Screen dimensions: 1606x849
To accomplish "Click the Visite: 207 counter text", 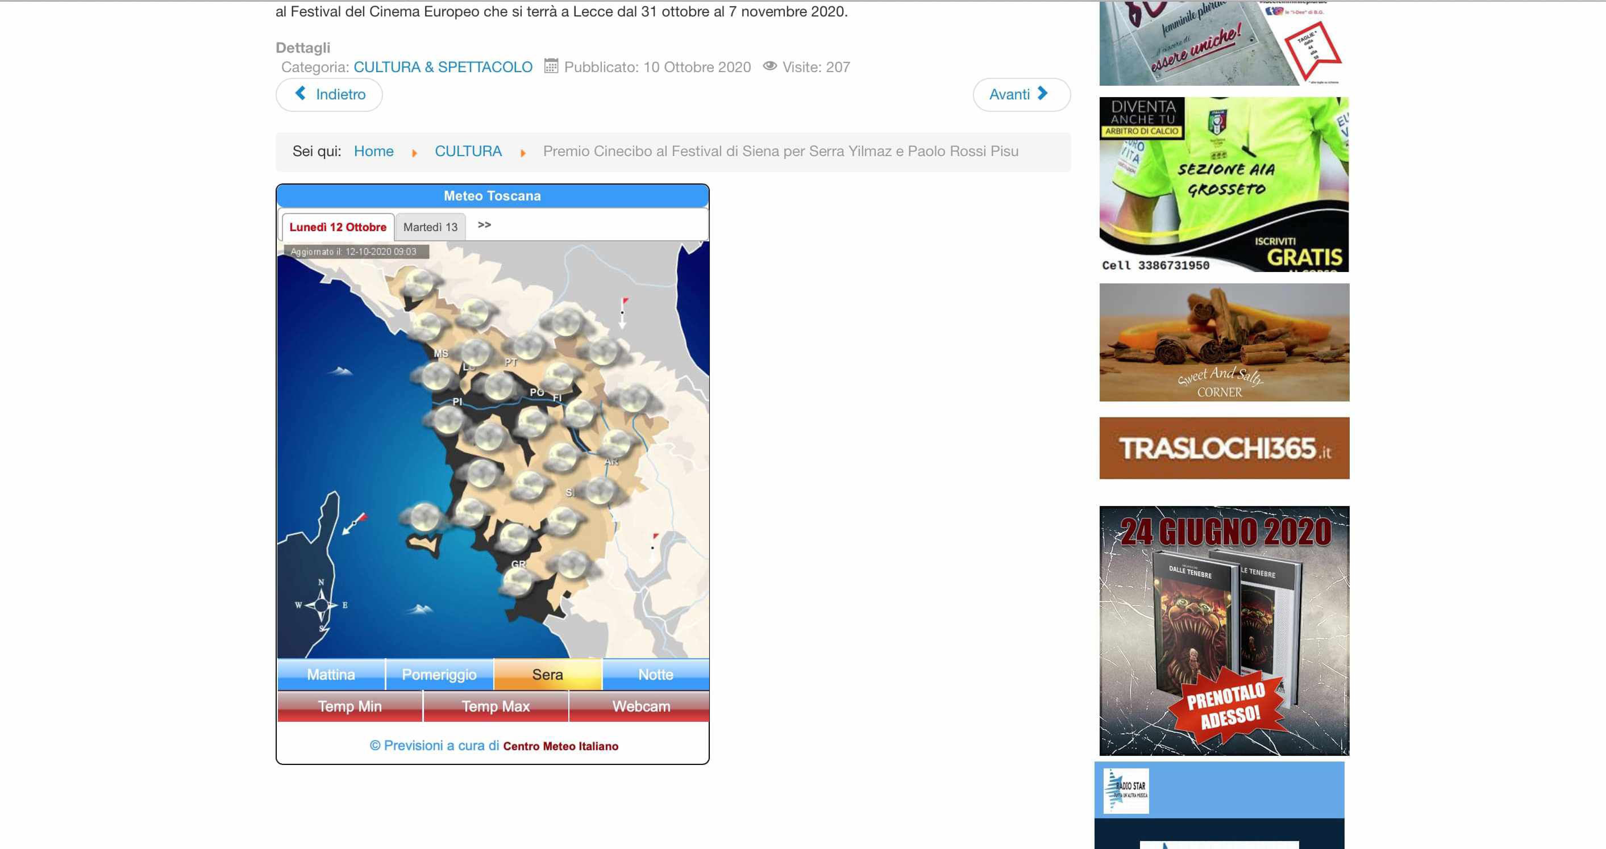I will point(816,67).
